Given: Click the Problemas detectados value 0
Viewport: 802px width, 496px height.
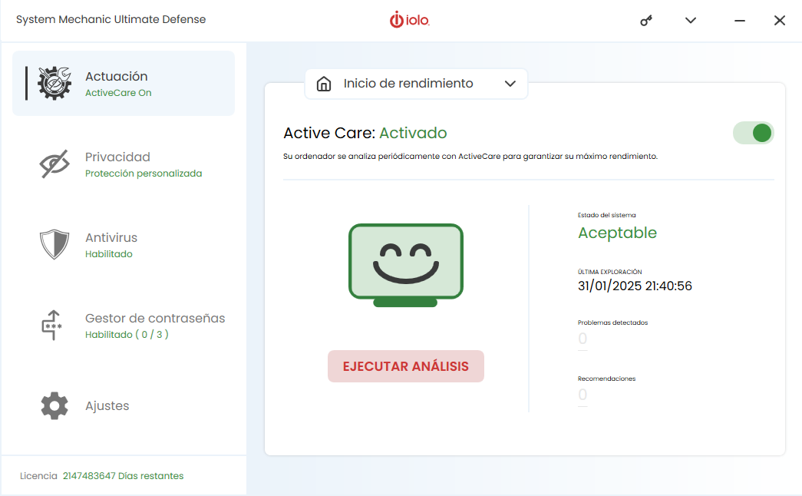Looking at the screenshot, I should click(583, 339).
